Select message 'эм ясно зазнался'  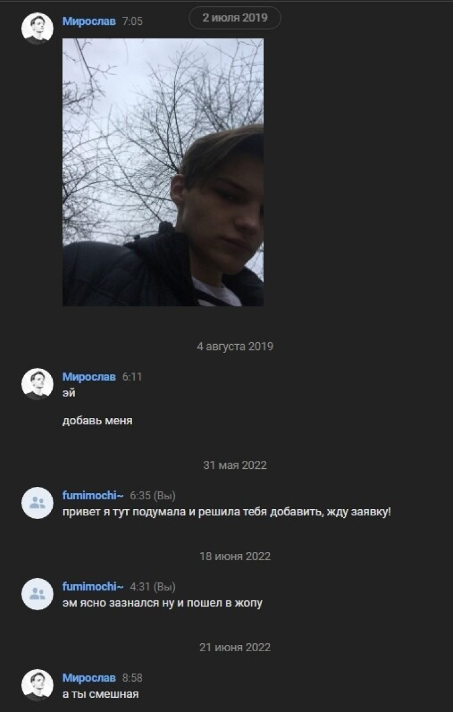pos(162,603)
